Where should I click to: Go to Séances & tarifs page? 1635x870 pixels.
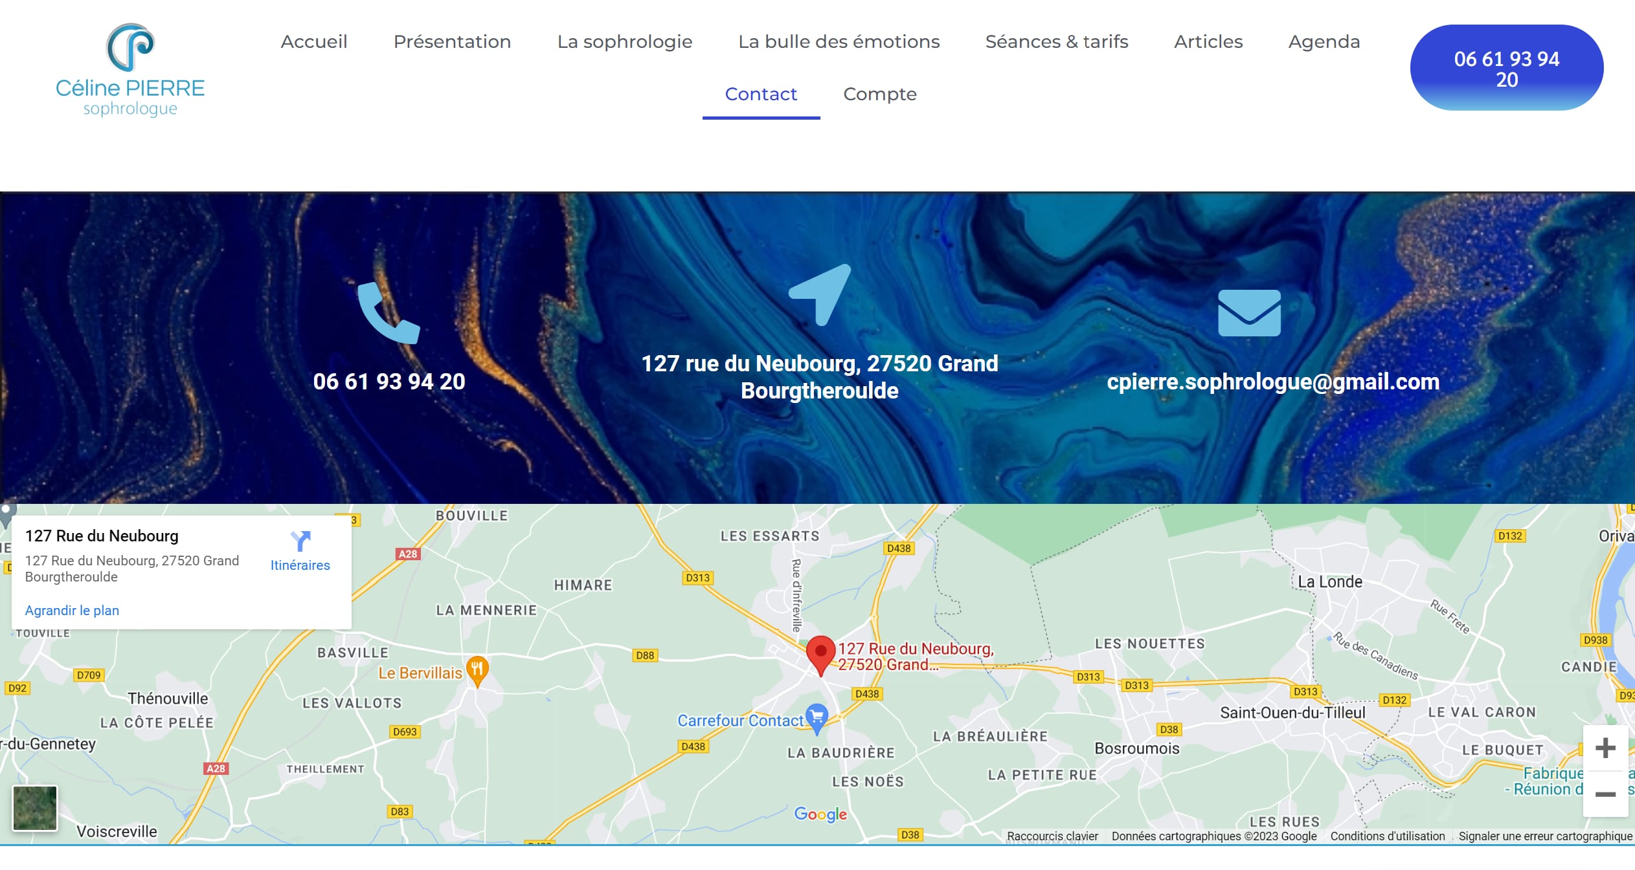click(x=1057, y=41)
